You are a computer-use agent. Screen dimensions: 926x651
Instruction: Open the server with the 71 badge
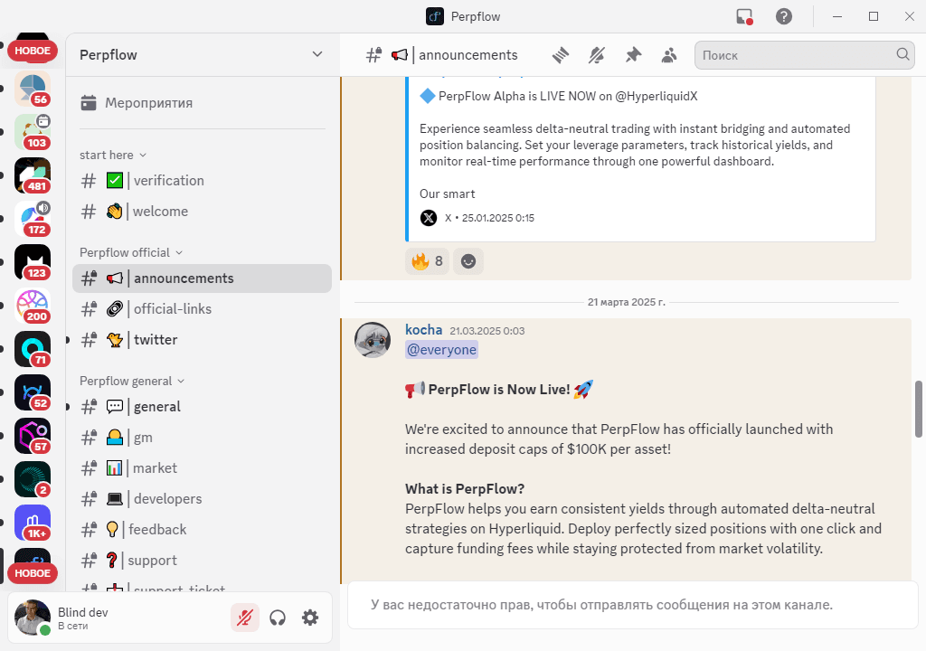(33, 349)
